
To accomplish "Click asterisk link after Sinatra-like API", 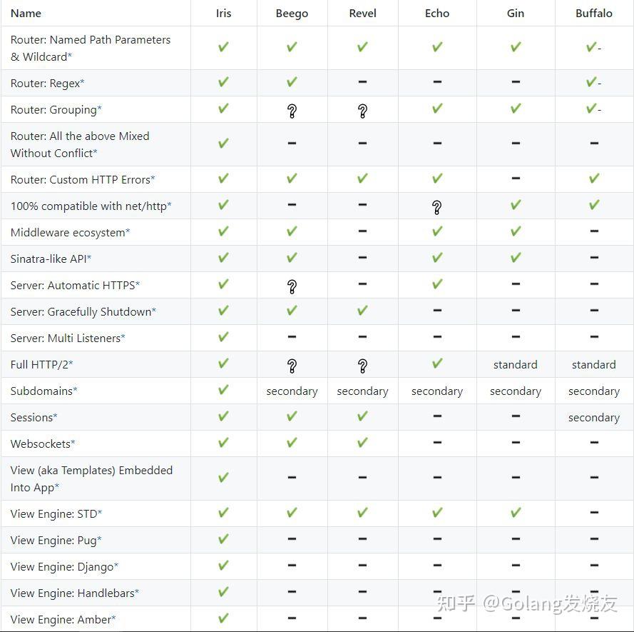I will point(89,259).
